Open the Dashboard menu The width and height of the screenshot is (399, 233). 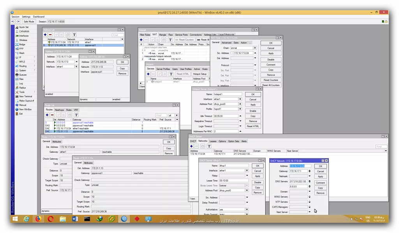coord(39,17)
